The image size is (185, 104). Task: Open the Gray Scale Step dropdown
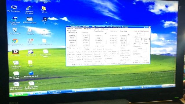point(78,48)
